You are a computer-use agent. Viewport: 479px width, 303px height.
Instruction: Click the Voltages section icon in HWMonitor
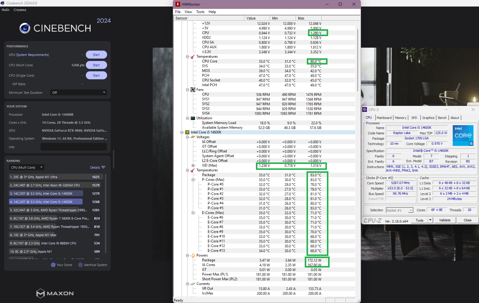[x=193, y=137]
